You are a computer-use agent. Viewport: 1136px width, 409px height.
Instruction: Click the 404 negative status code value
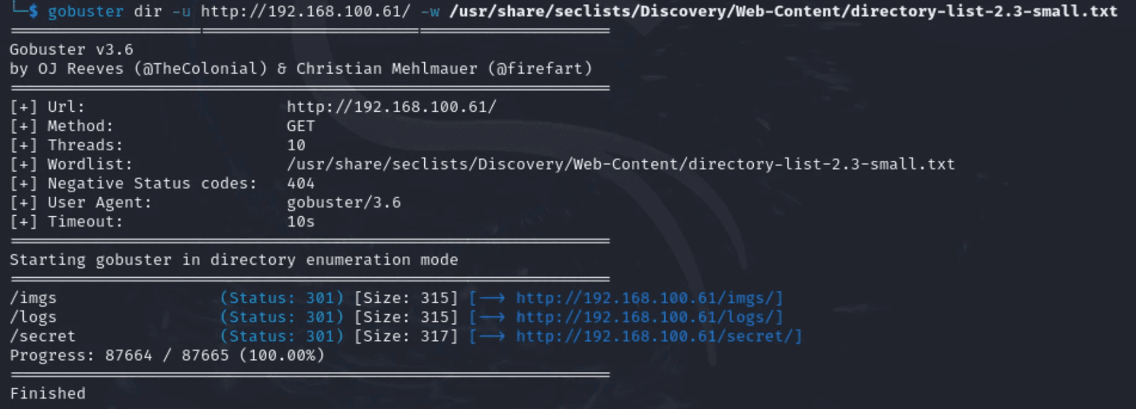[x=301, y=183]
